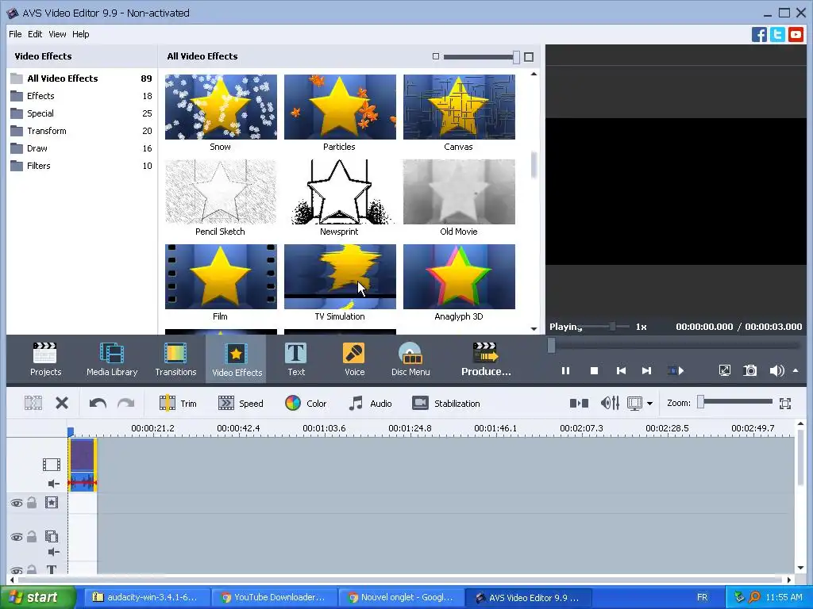Open full screen preview icon
Image resolution: width=813 pixels, height=609 pixels.
click(x=724, y=370)
